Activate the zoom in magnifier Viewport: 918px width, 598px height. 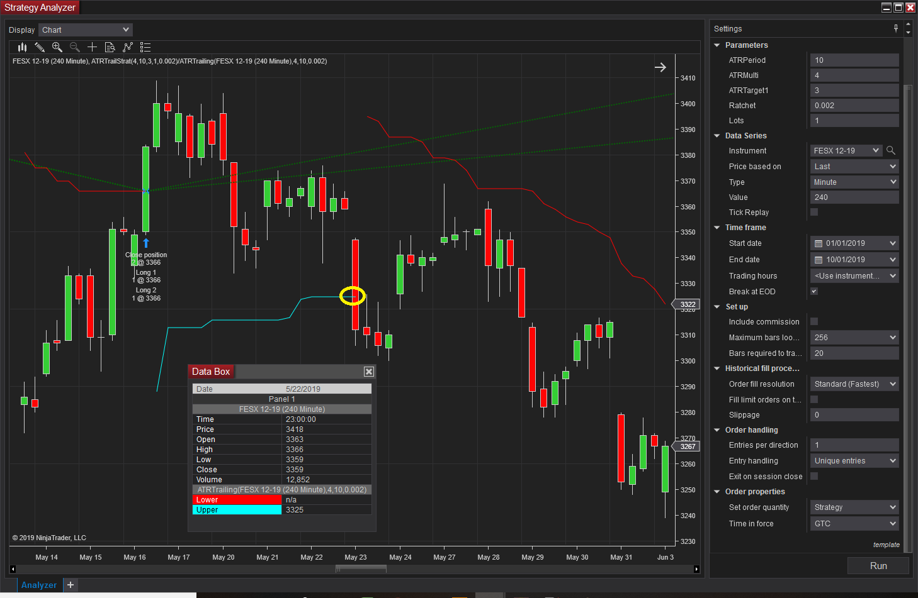click(x=57, y=47)
